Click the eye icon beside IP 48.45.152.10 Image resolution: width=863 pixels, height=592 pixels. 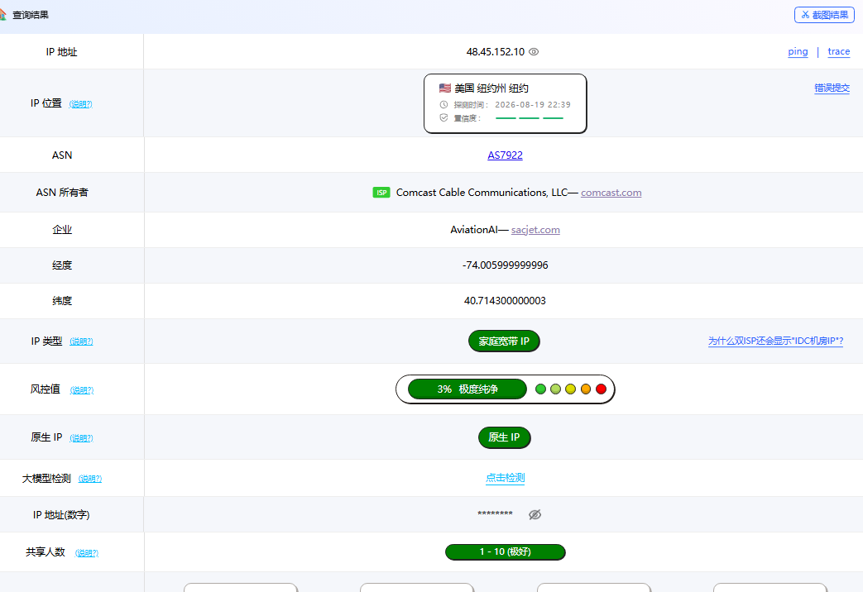534,52
